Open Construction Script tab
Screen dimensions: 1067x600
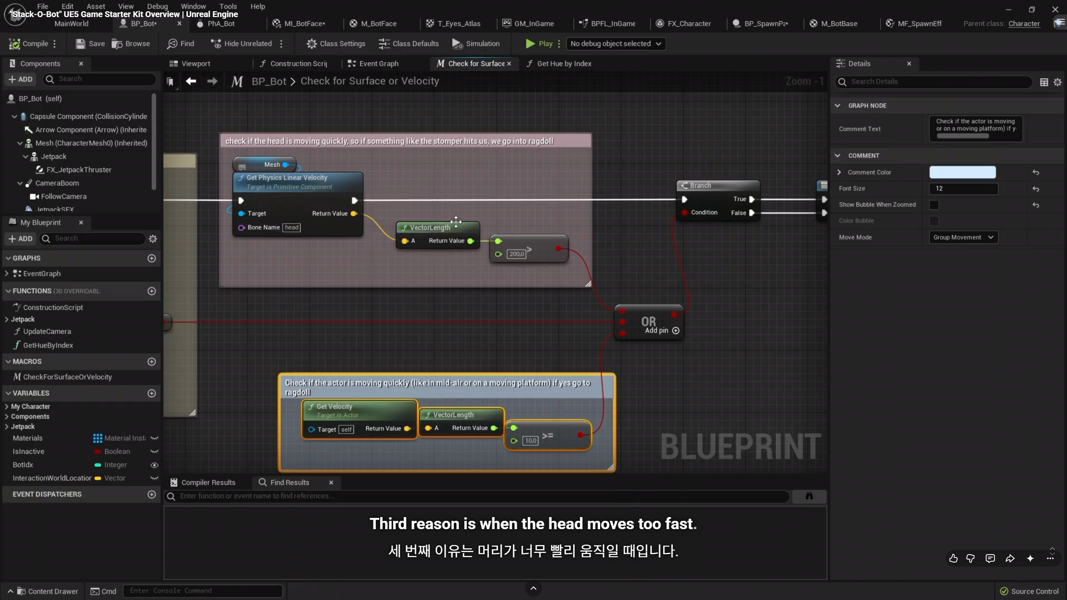tap(293, 64)
